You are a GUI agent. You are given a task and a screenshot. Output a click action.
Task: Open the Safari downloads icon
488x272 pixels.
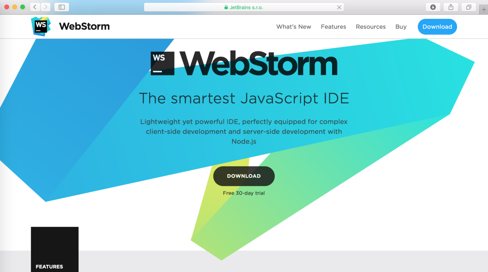[433, 7]
